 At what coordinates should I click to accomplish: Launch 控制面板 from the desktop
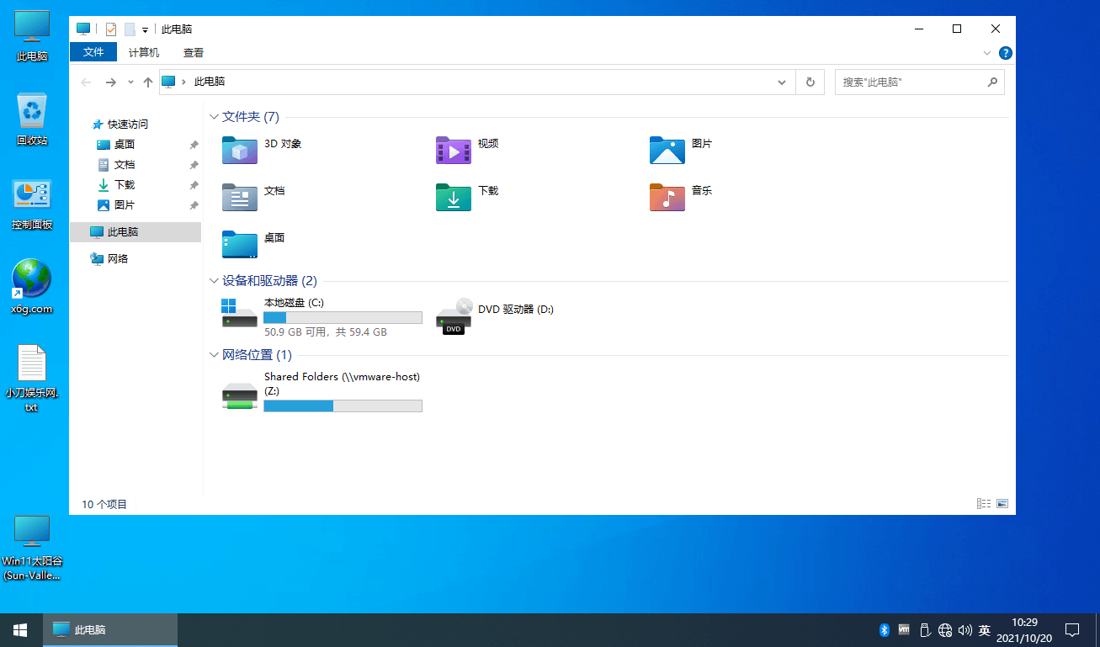click(x=31, y=195)
